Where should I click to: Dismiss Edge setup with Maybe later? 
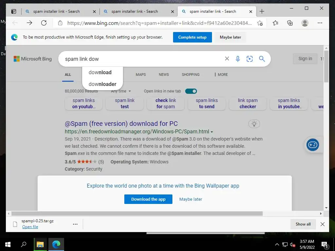click(230, 37)
